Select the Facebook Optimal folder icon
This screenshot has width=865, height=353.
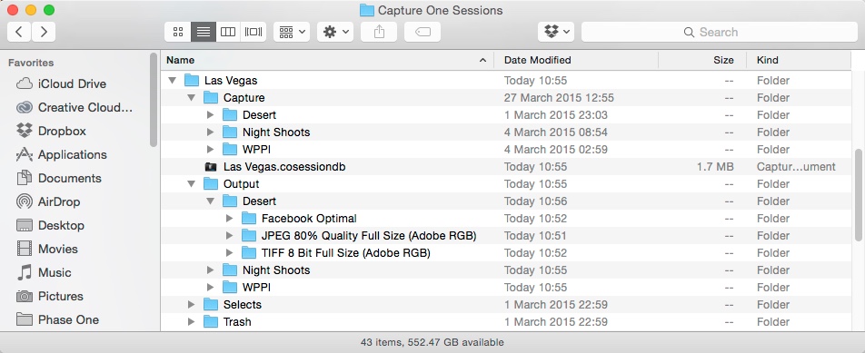249,219
